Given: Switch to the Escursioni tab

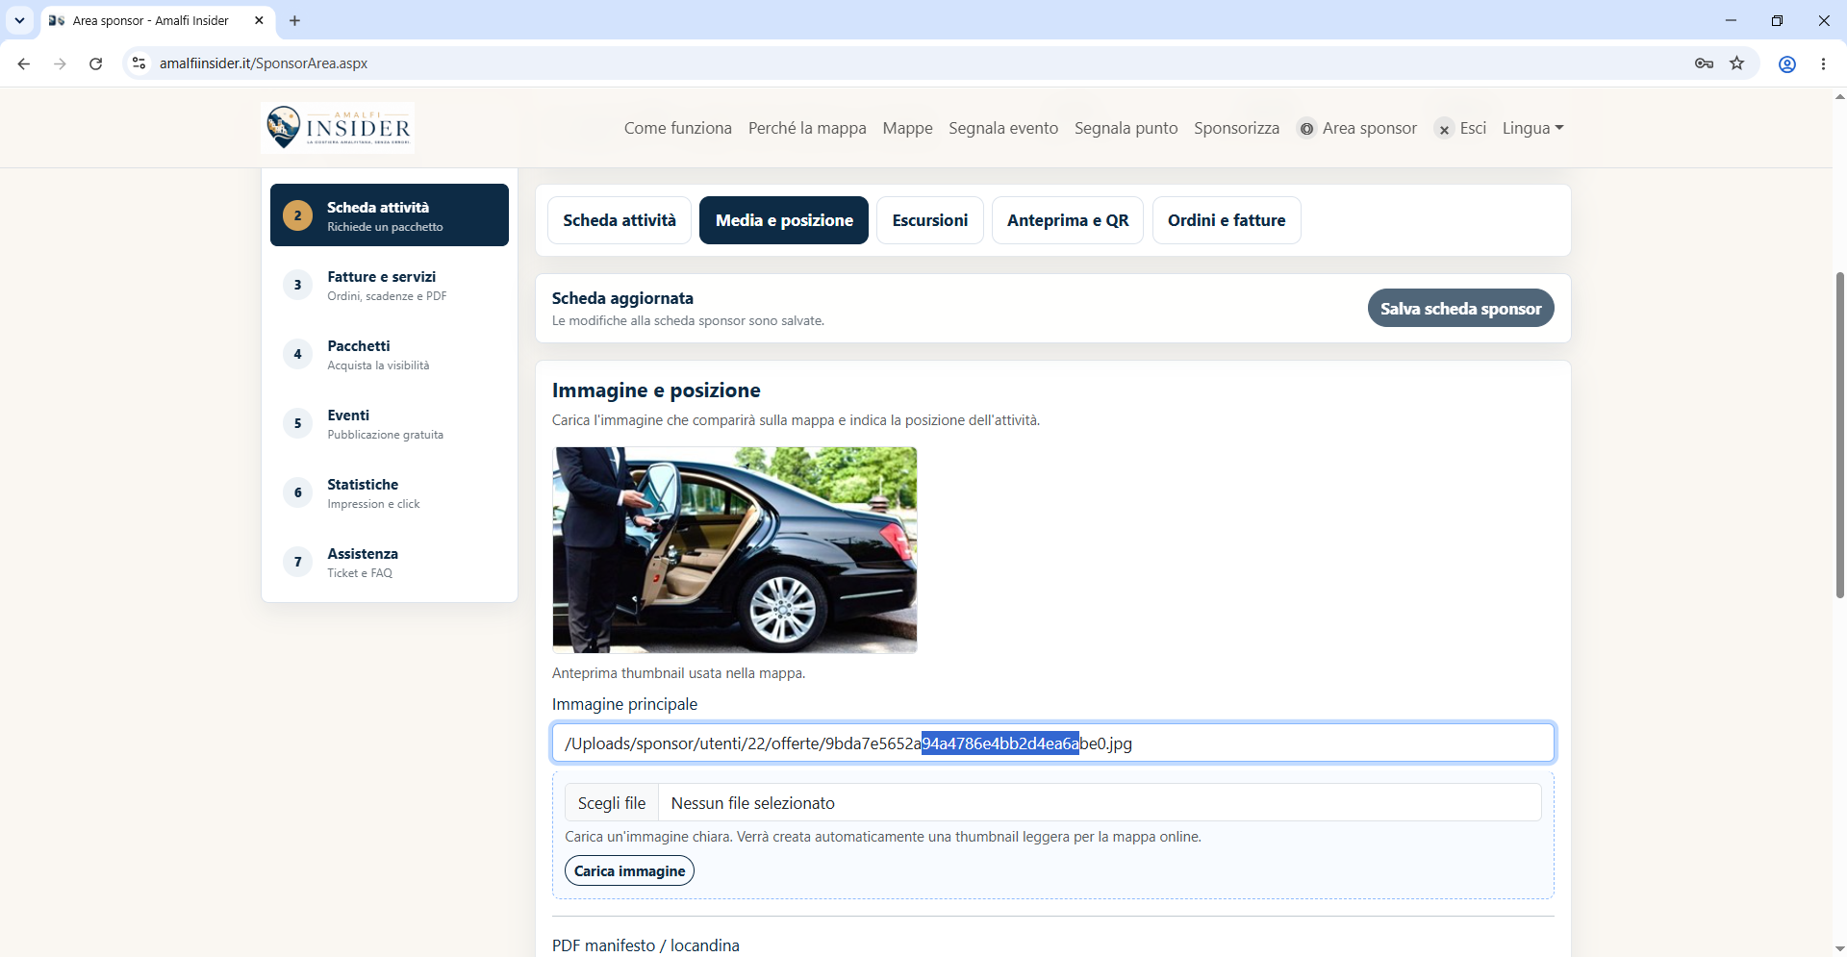Looking at the screenshot, I should click(930, 220).
